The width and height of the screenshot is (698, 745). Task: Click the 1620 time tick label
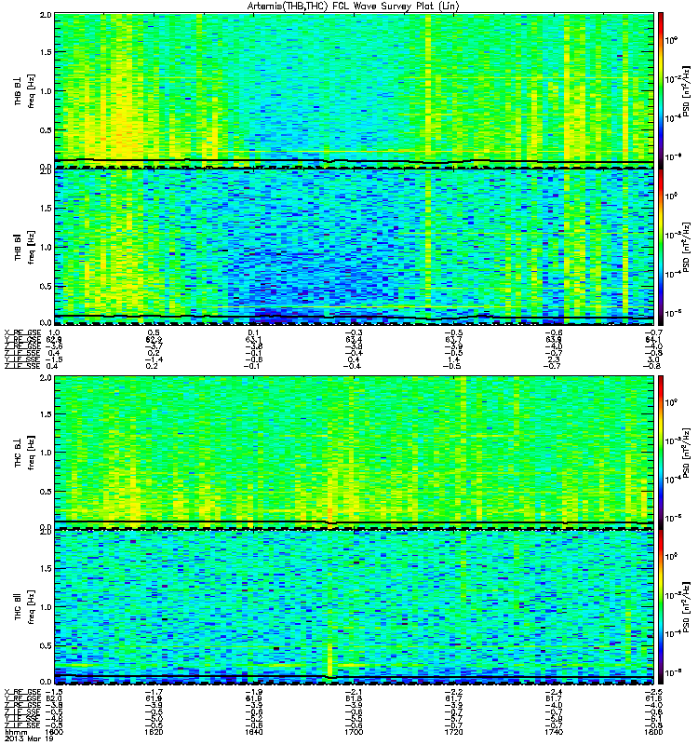click(154, 732)
